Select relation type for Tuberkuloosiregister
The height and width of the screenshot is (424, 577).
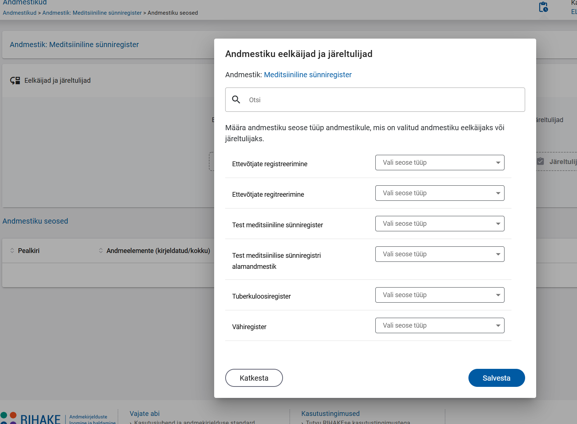pos(439,295)
